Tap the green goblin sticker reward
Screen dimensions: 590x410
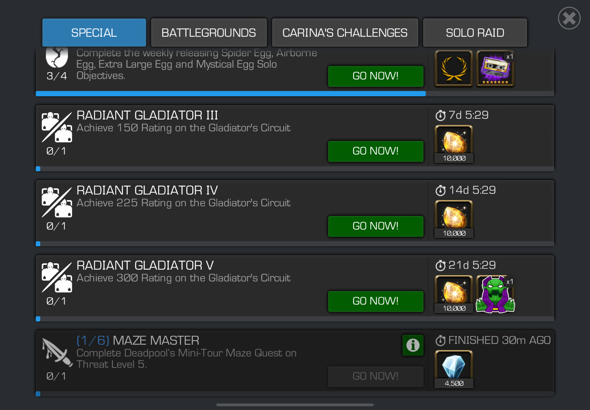click(495, 294)
